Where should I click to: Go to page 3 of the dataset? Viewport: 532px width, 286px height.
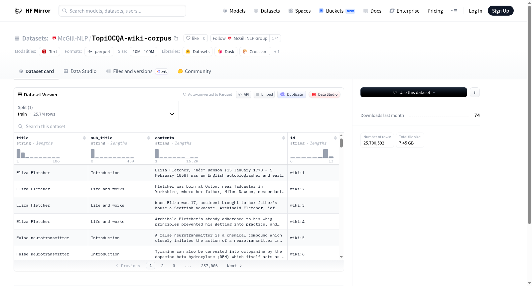pyautogui.click(x=174, y=266)
